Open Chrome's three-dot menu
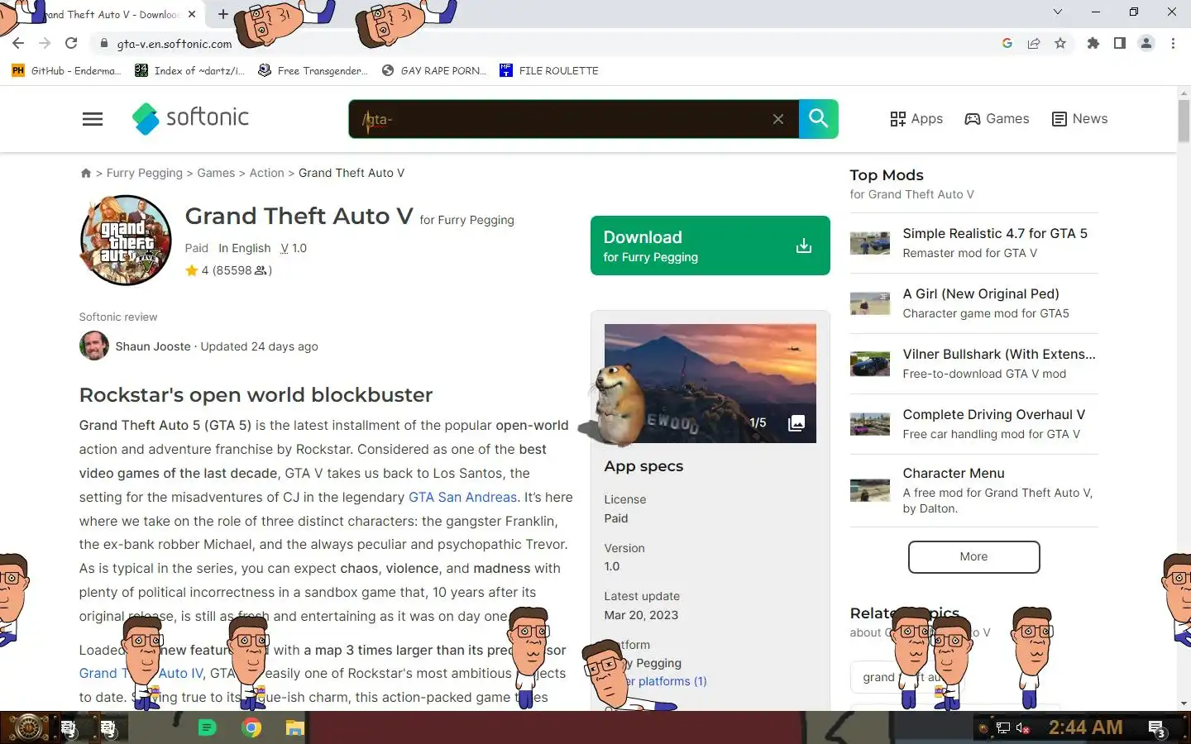Viewport: 1191px width, 744px height. point(1173,43)
